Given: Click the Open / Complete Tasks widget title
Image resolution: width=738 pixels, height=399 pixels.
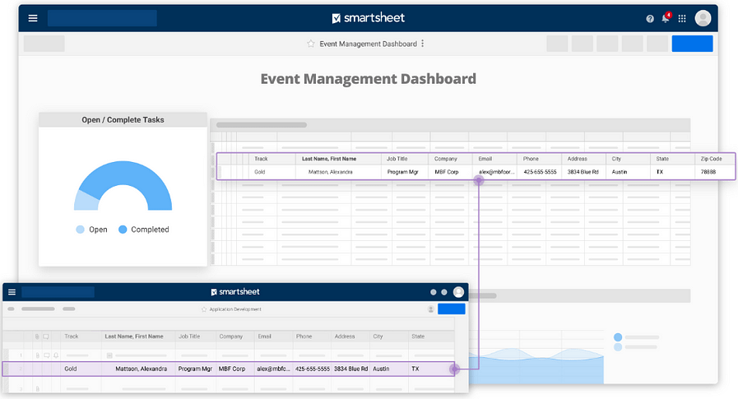Looking at the screenshot, I should [x=123, y=120].
